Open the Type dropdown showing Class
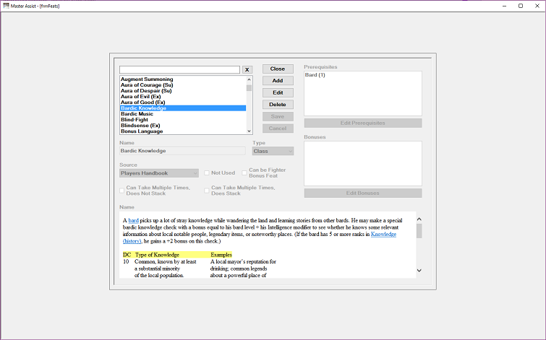546x340 pixels. point(273,151)
